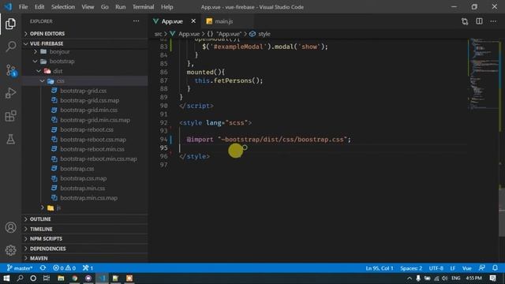Expand the NPM Scripts section
Screen dimensions: 505x284
tap(85, 238)
